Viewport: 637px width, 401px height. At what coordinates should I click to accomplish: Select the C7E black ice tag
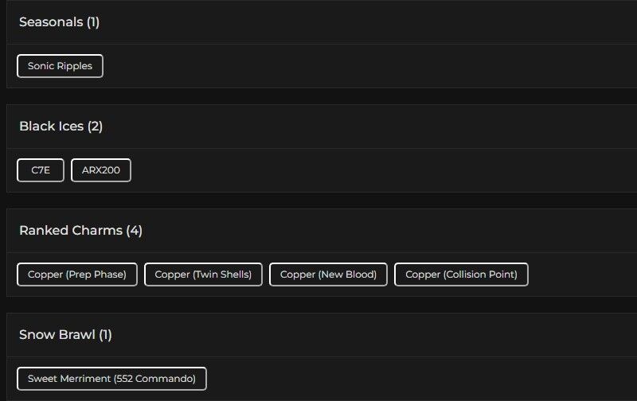pyautogui.click(x=41, y=170)
